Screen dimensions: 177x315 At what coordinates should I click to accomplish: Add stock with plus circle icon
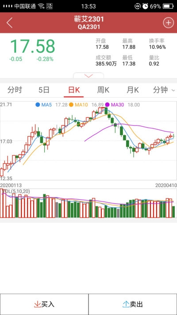click(x=168, y=23)
